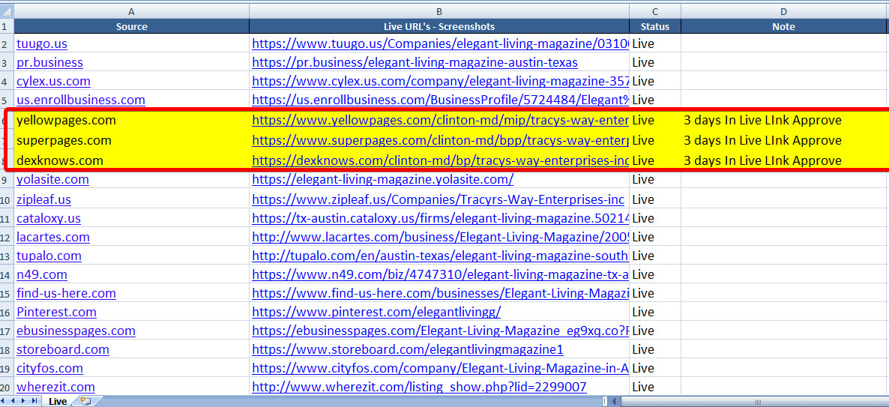
Task: Select the Note cell in dexknows.com row
Action: (x=785, y=160)
